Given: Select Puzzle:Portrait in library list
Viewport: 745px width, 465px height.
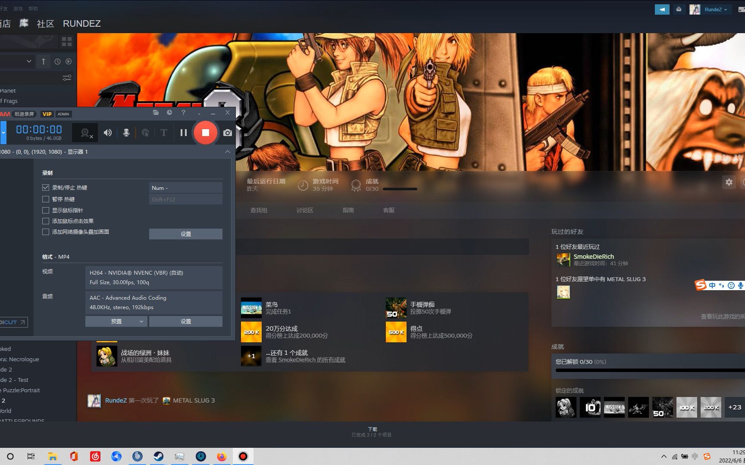Looking at the screenshot, I should pos(20,390).
